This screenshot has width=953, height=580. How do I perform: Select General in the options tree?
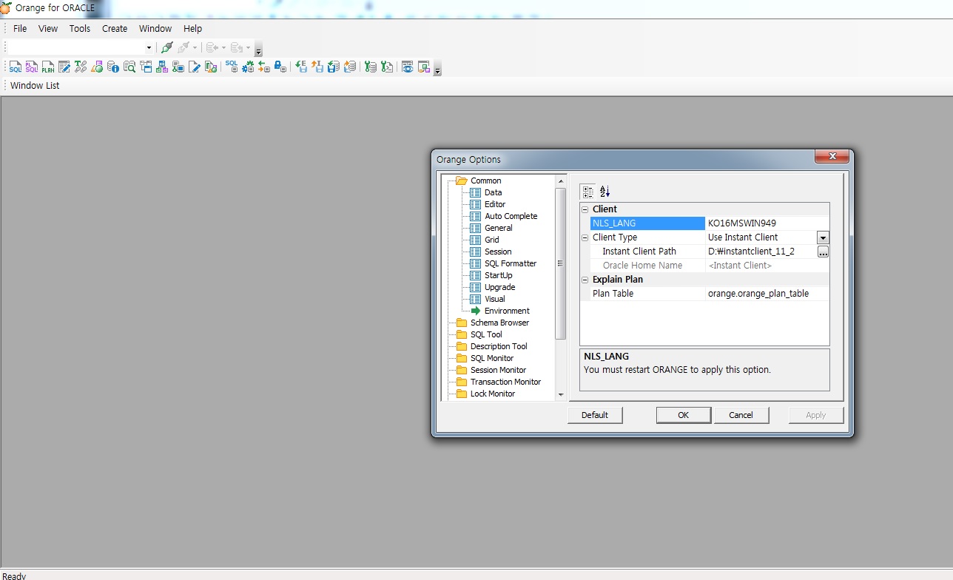[x=498, y=228]
